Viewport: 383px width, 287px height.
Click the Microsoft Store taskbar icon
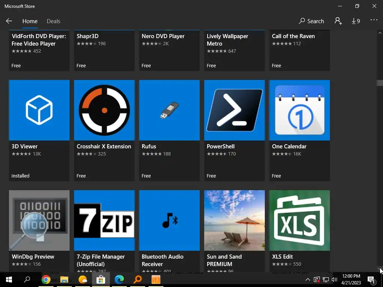101,280
